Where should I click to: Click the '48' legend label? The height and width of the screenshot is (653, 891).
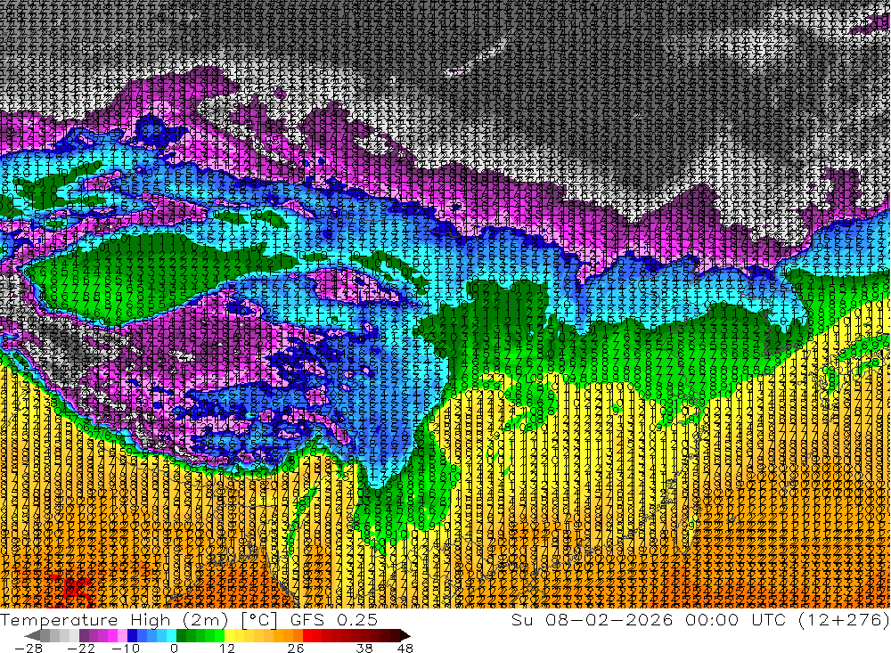point(405,649)
